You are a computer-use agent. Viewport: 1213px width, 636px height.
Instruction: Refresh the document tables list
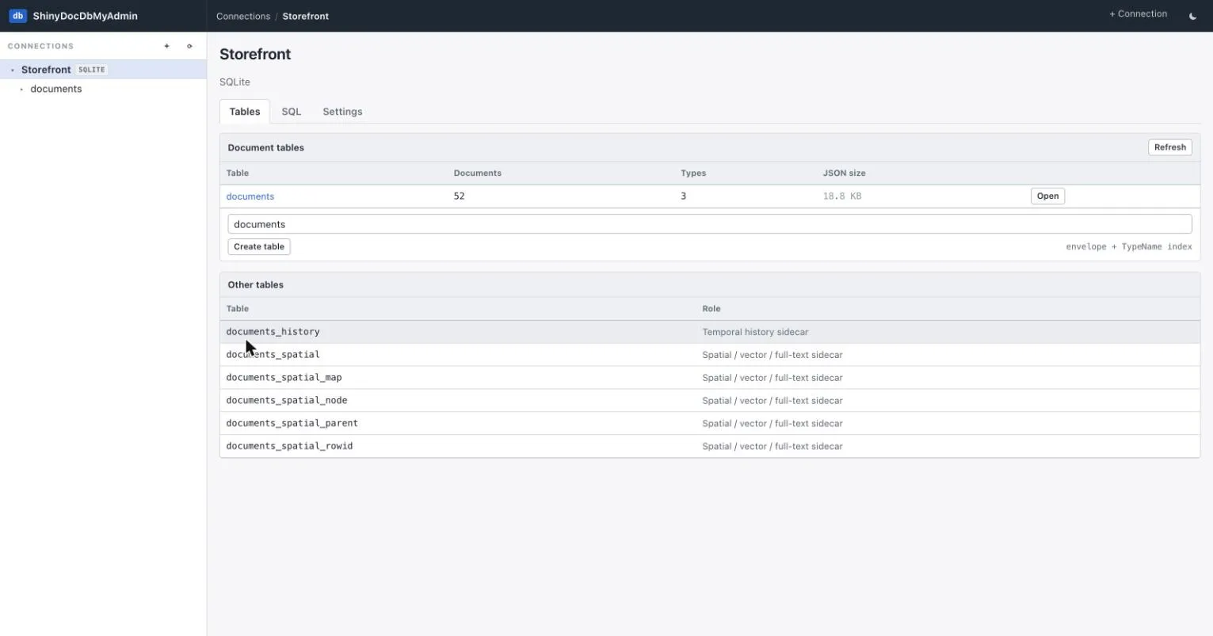pyautogui.click(x=1169, y=147)
